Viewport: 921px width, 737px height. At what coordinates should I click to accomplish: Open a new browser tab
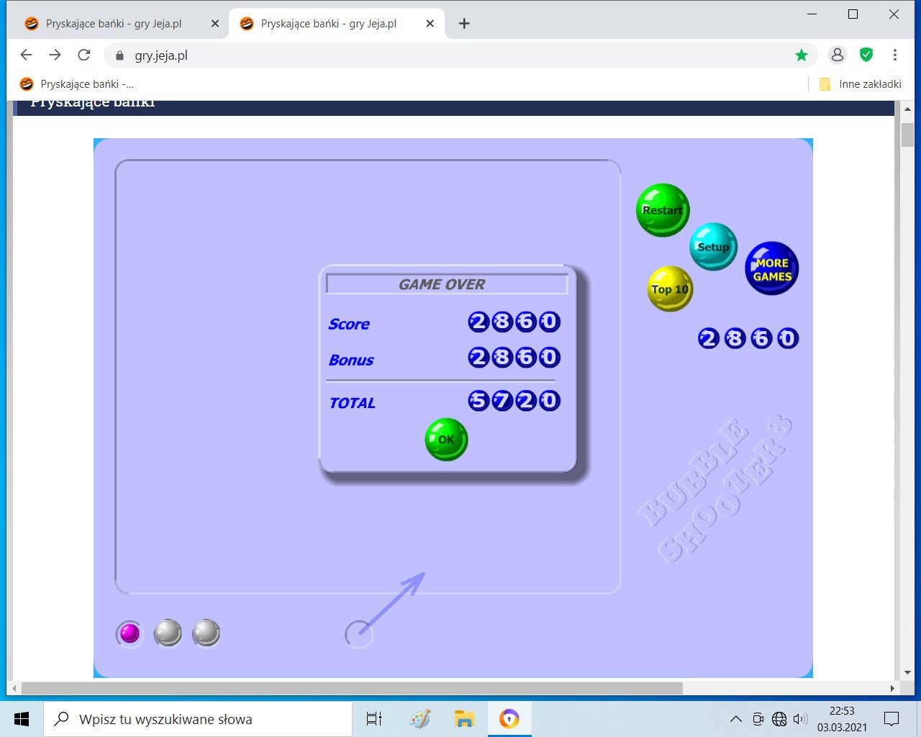click(x=464, y=24)
